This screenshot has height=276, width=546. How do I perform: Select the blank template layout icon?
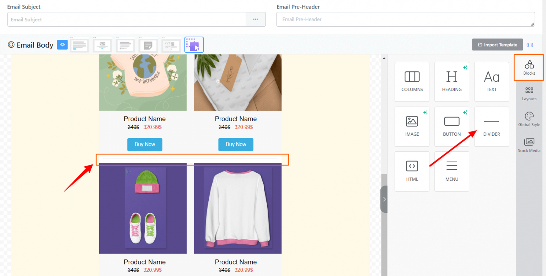click(x=194, y=45)
